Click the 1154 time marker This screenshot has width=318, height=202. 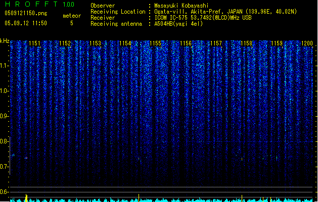[x=125, y=43]
